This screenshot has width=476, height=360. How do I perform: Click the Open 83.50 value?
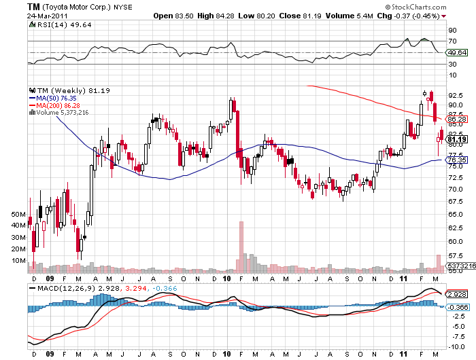tap(173, 16)
